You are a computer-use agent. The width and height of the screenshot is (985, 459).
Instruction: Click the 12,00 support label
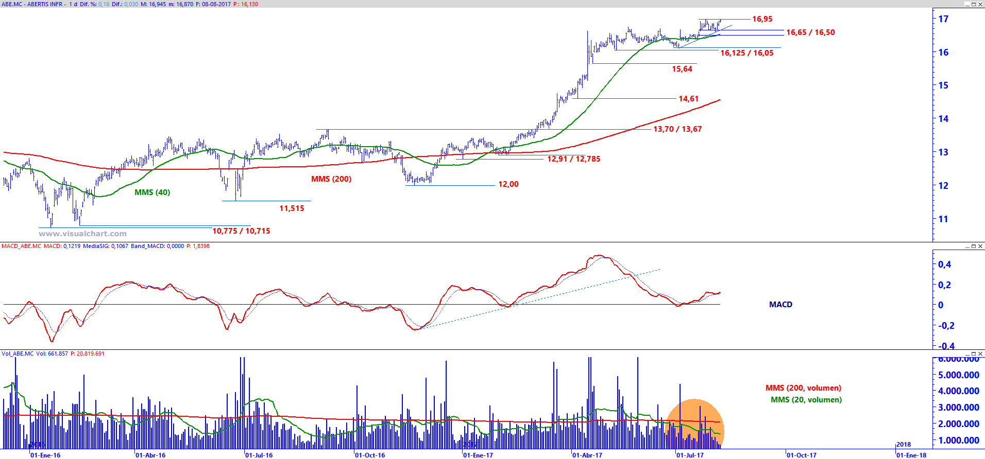tap(508, 184)
